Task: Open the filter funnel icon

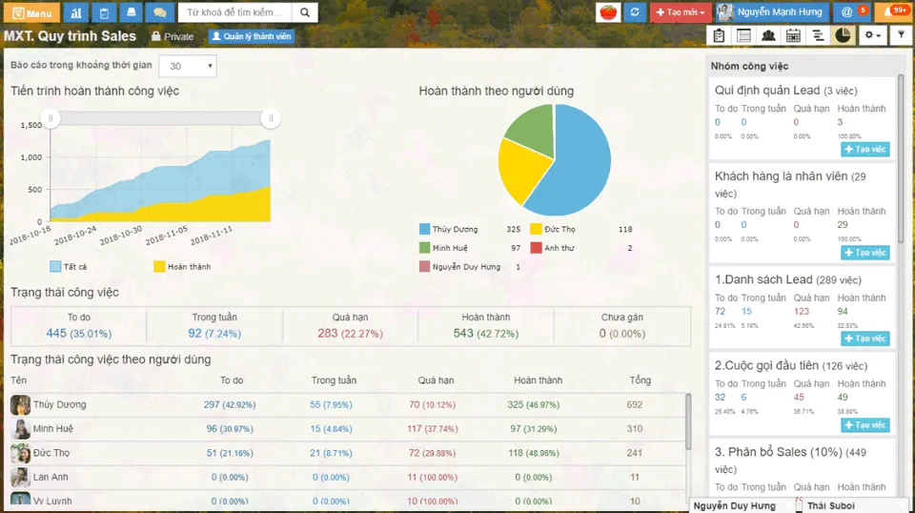Action: (x=901, y=36)
